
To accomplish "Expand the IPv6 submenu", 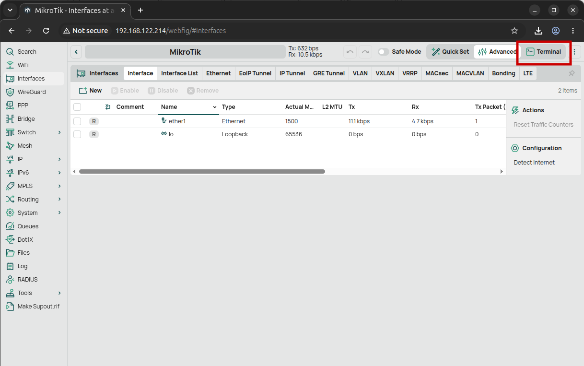I will 59,173.
